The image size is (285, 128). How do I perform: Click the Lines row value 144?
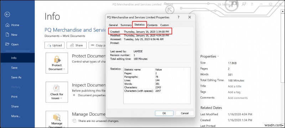[157, 80]
